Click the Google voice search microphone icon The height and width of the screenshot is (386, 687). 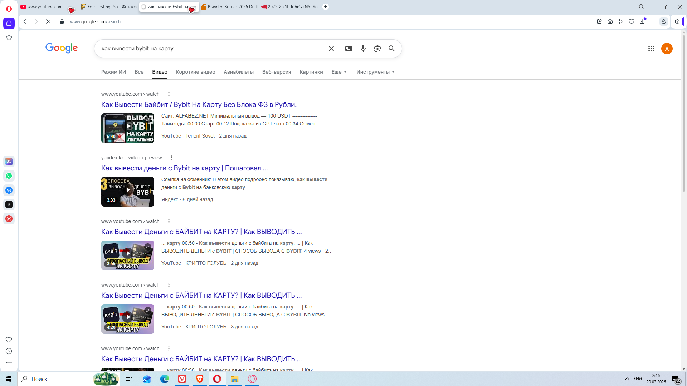tap(363, 49)
